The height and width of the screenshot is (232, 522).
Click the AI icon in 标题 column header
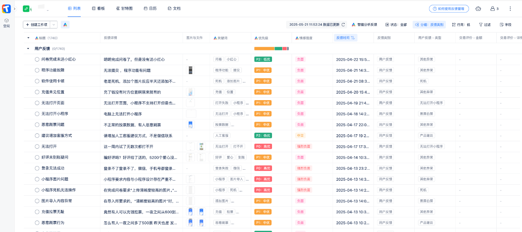tap(37, 38)
